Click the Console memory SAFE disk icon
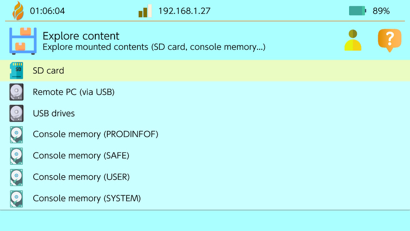The height and width of the screenshot is (231, 410). [x=16, y=156]
